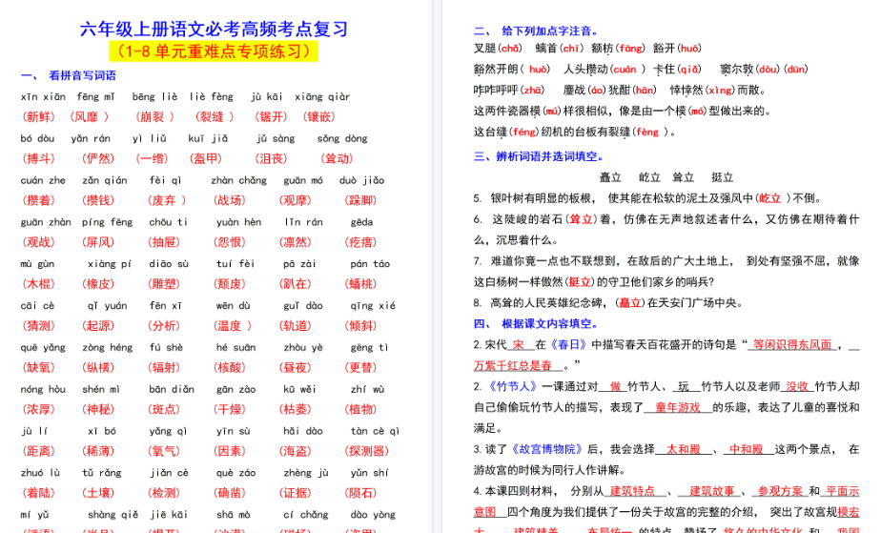Select the red answer (枯萎)
The image size is (881, 533).
pos(296,409)
